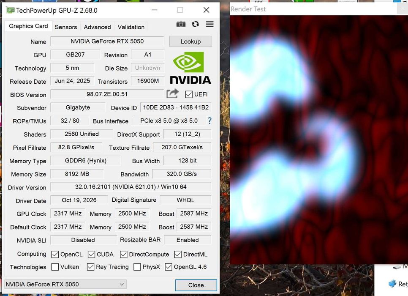Click the BIOS Version field 98.07.2E.00.51
Screen dimensions: 408x296
(x=107, y=94)
